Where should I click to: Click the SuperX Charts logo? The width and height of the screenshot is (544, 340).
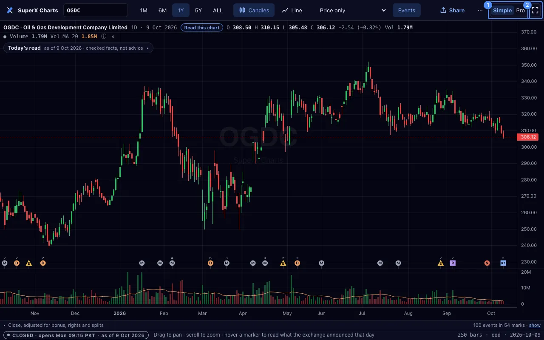pos(10,10)
